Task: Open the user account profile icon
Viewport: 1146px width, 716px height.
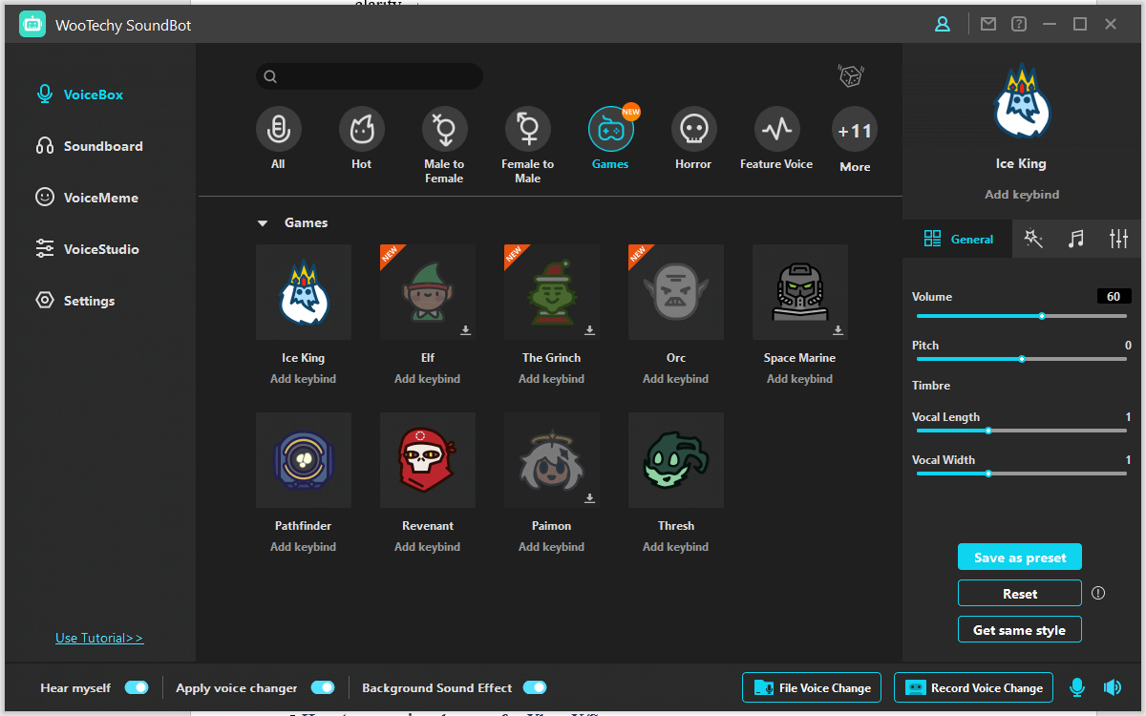Action: [943, 25]
